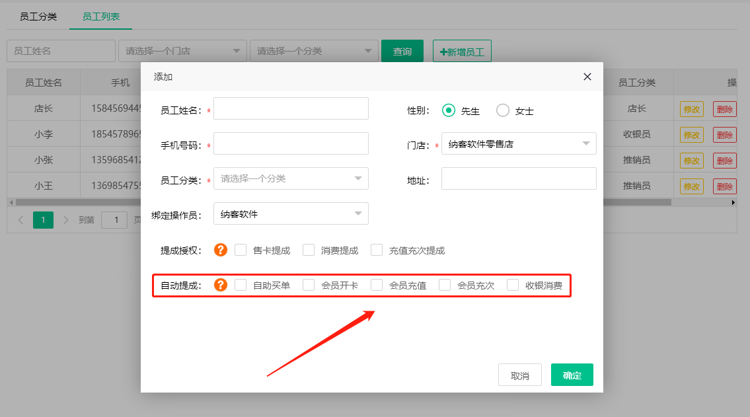Viewport: 750px width, 417px height.
Task: Open the 员工分类 dropdown in dialog
Action: tap(291, 178)
